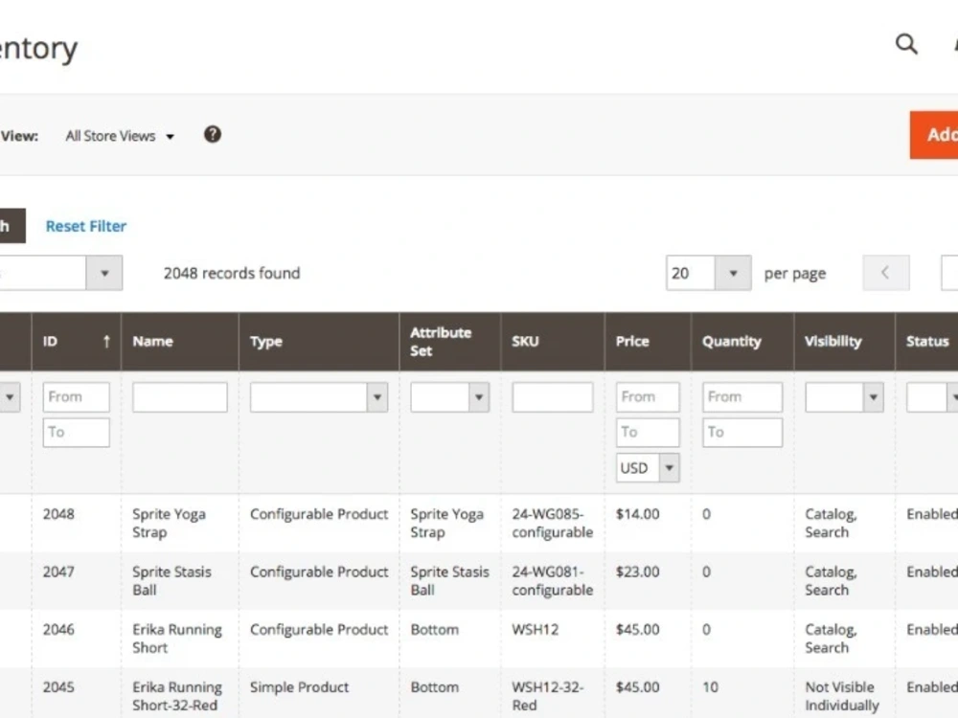Click the per page value field showing 20

point(691,273)
